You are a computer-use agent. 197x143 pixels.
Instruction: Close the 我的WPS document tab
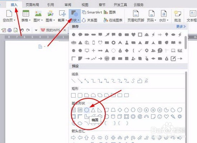coord(64,30)
